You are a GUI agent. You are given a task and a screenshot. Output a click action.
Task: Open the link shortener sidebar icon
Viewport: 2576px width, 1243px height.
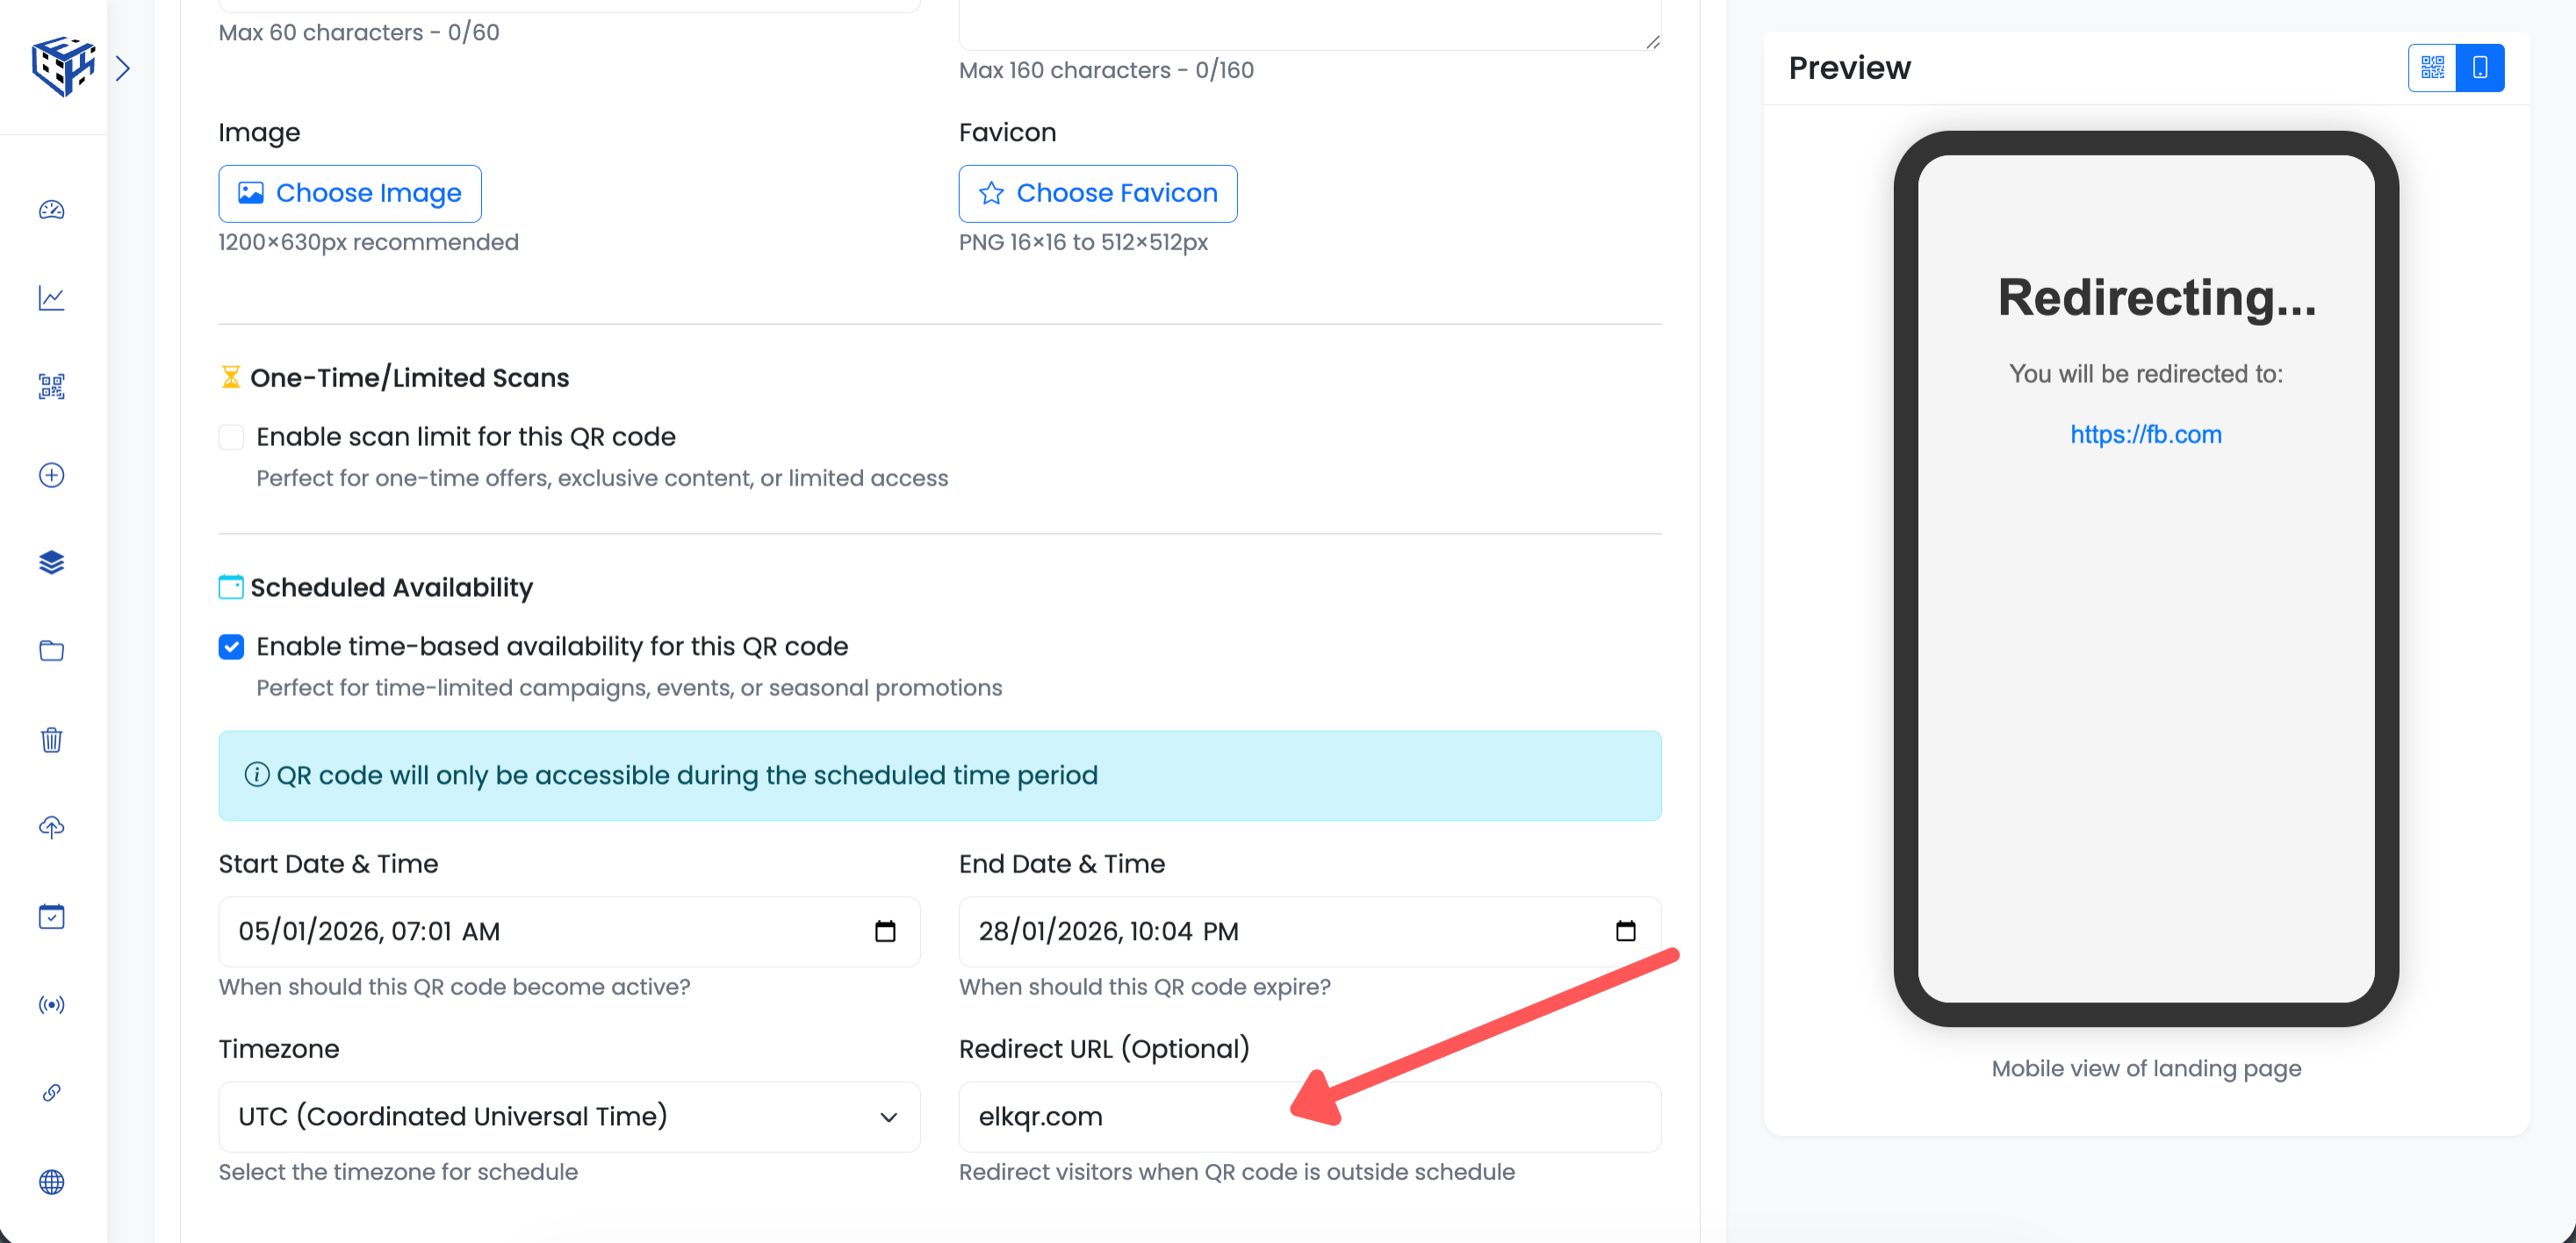pyautogui.click(x=51, y=1092)
